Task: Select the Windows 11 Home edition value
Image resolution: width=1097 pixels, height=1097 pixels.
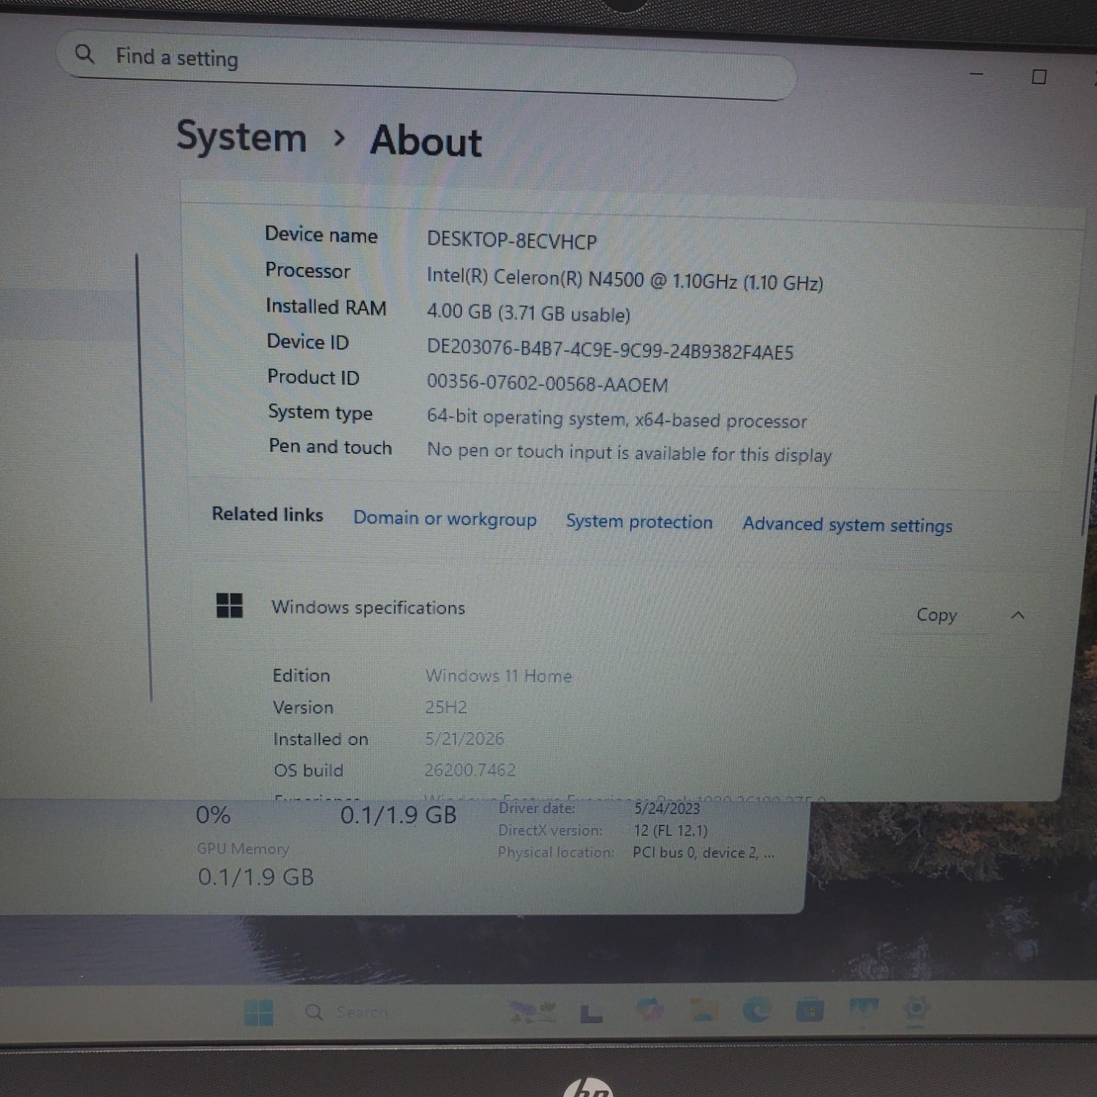Action: coord(499,676)
